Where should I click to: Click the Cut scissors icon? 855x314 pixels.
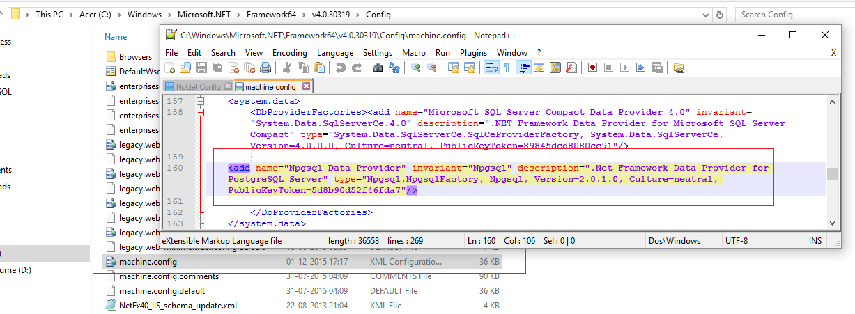(x=286, y=68)
